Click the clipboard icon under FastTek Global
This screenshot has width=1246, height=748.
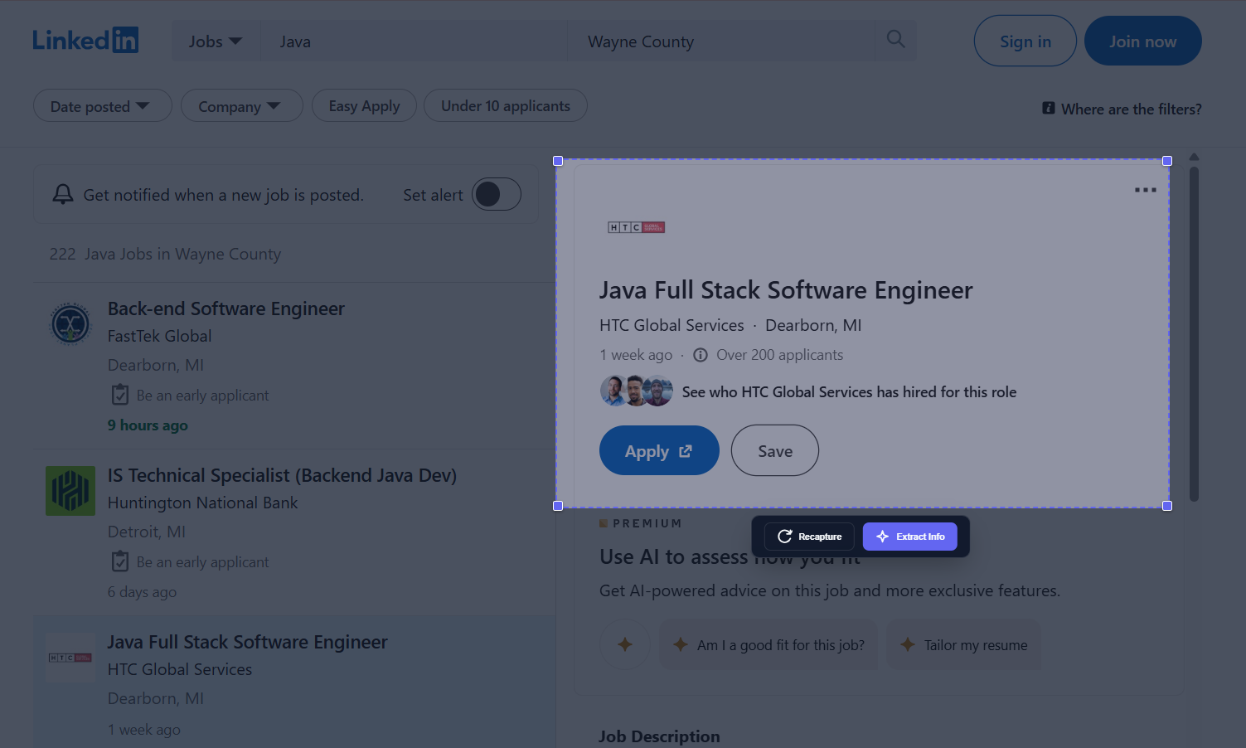pyautogui.click(x=120, y=395)
